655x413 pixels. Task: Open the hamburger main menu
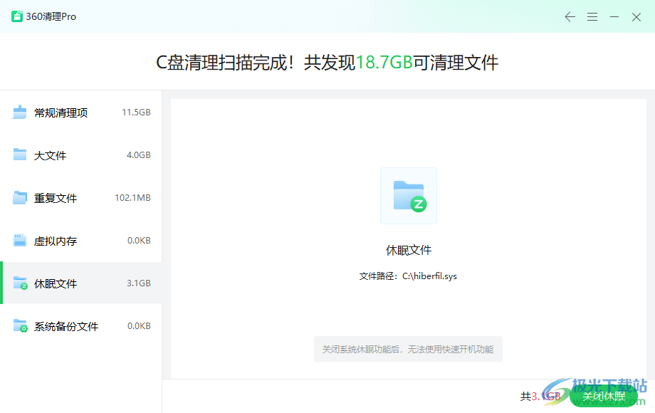coord(592,17)
